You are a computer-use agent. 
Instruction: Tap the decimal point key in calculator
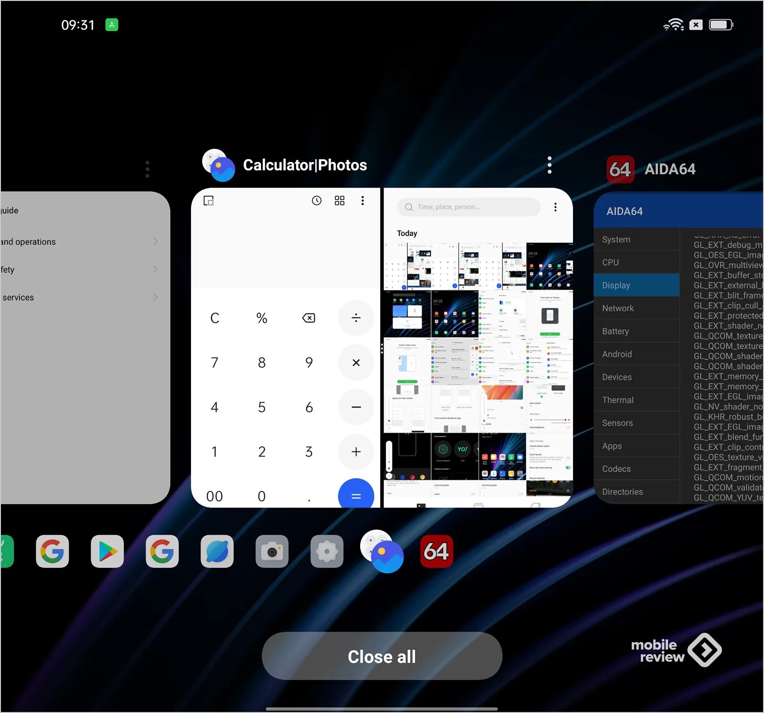coord(309,499)
